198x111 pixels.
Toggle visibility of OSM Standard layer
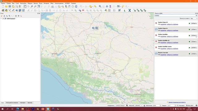(3, 18)
